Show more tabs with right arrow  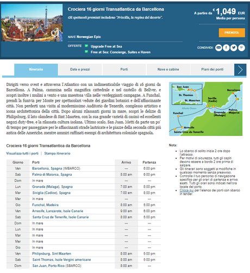click(240, 70)
